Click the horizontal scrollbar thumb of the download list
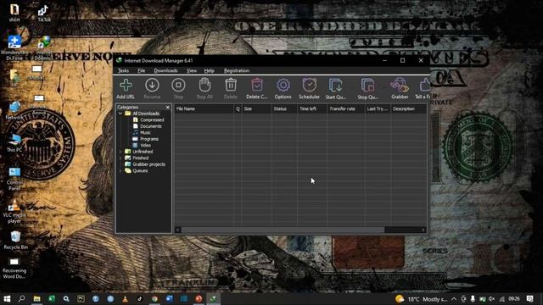543x305 pixels. coord(283,230)
